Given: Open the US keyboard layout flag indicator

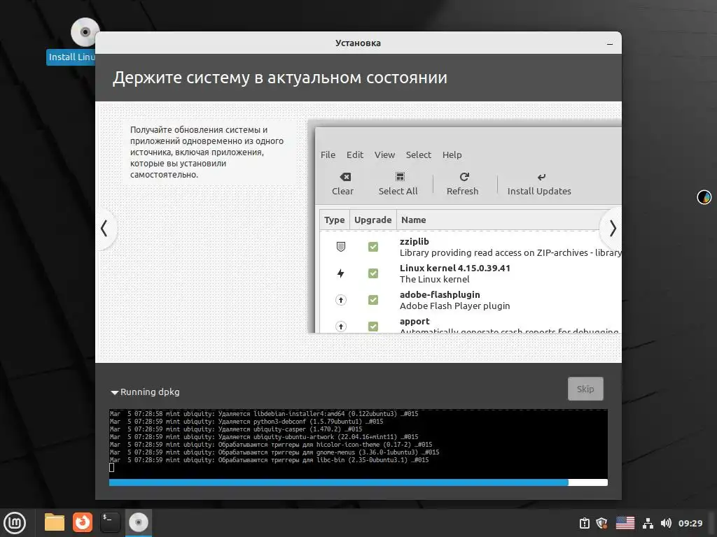Looking at the screenshot, I should pyautogui.click(x=625, y=523).
